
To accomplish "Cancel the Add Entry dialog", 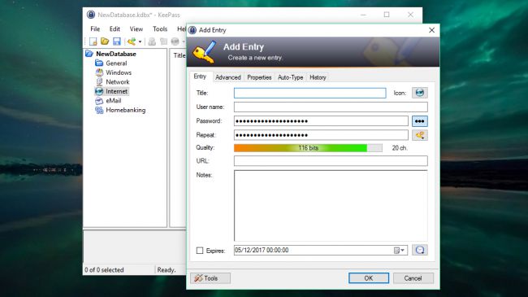I will [413, 278].
